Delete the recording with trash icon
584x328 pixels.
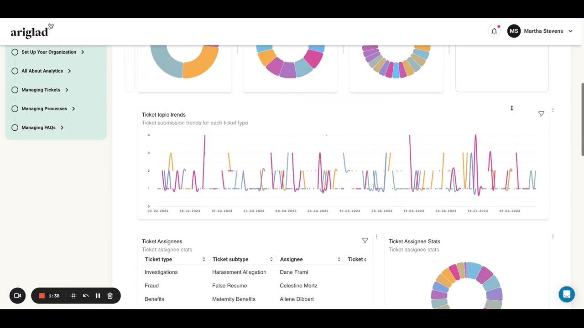tap(110, 296)
